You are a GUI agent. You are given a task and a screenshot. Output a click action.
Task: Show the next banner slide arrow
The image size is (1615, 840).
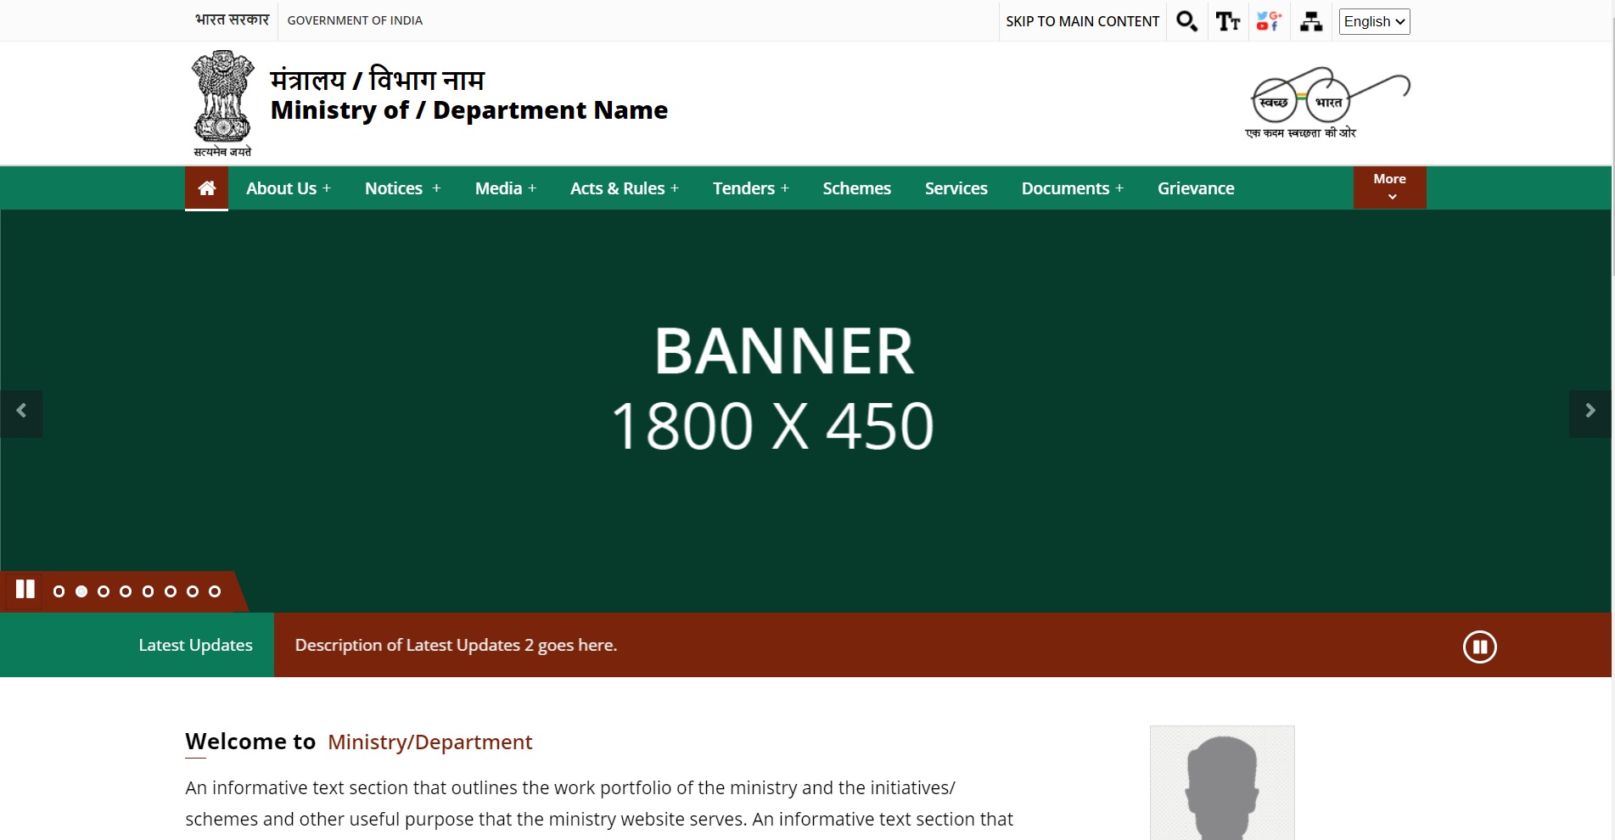pyautogui.click(x=1590, y=412)
